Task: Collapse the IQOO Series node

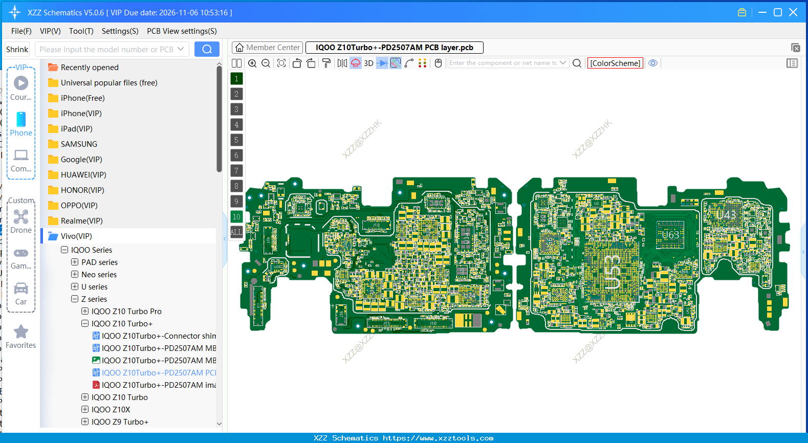Action: coord(64,250)
